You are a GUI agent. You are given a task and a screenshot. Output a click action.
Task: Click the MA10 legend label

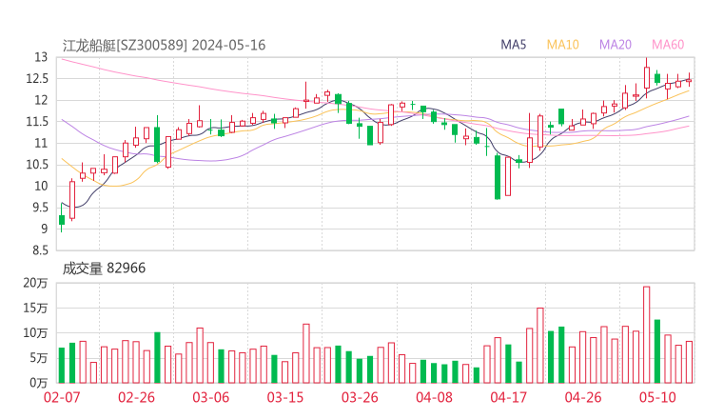click(x=562, y=45)
